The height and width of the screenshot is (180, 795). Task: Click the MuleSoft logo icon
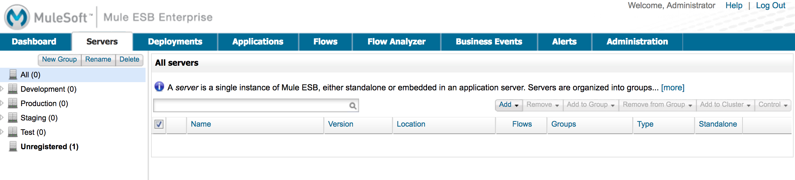coord(17,17)
